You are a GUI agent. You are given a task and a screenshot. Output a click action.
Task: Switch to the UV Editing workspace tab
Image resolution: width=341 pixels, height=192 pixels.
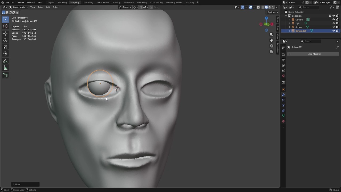tap(88, 2)
